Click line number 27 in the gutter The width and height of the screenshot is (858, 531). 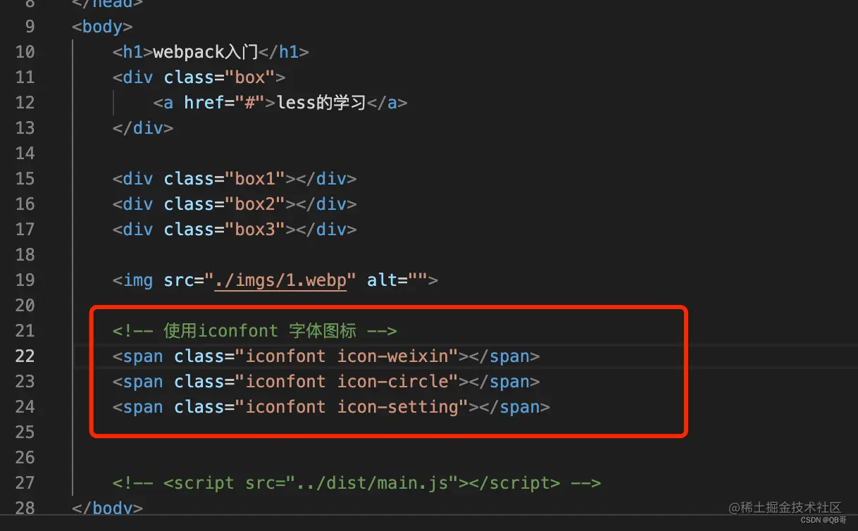[25, 483]
